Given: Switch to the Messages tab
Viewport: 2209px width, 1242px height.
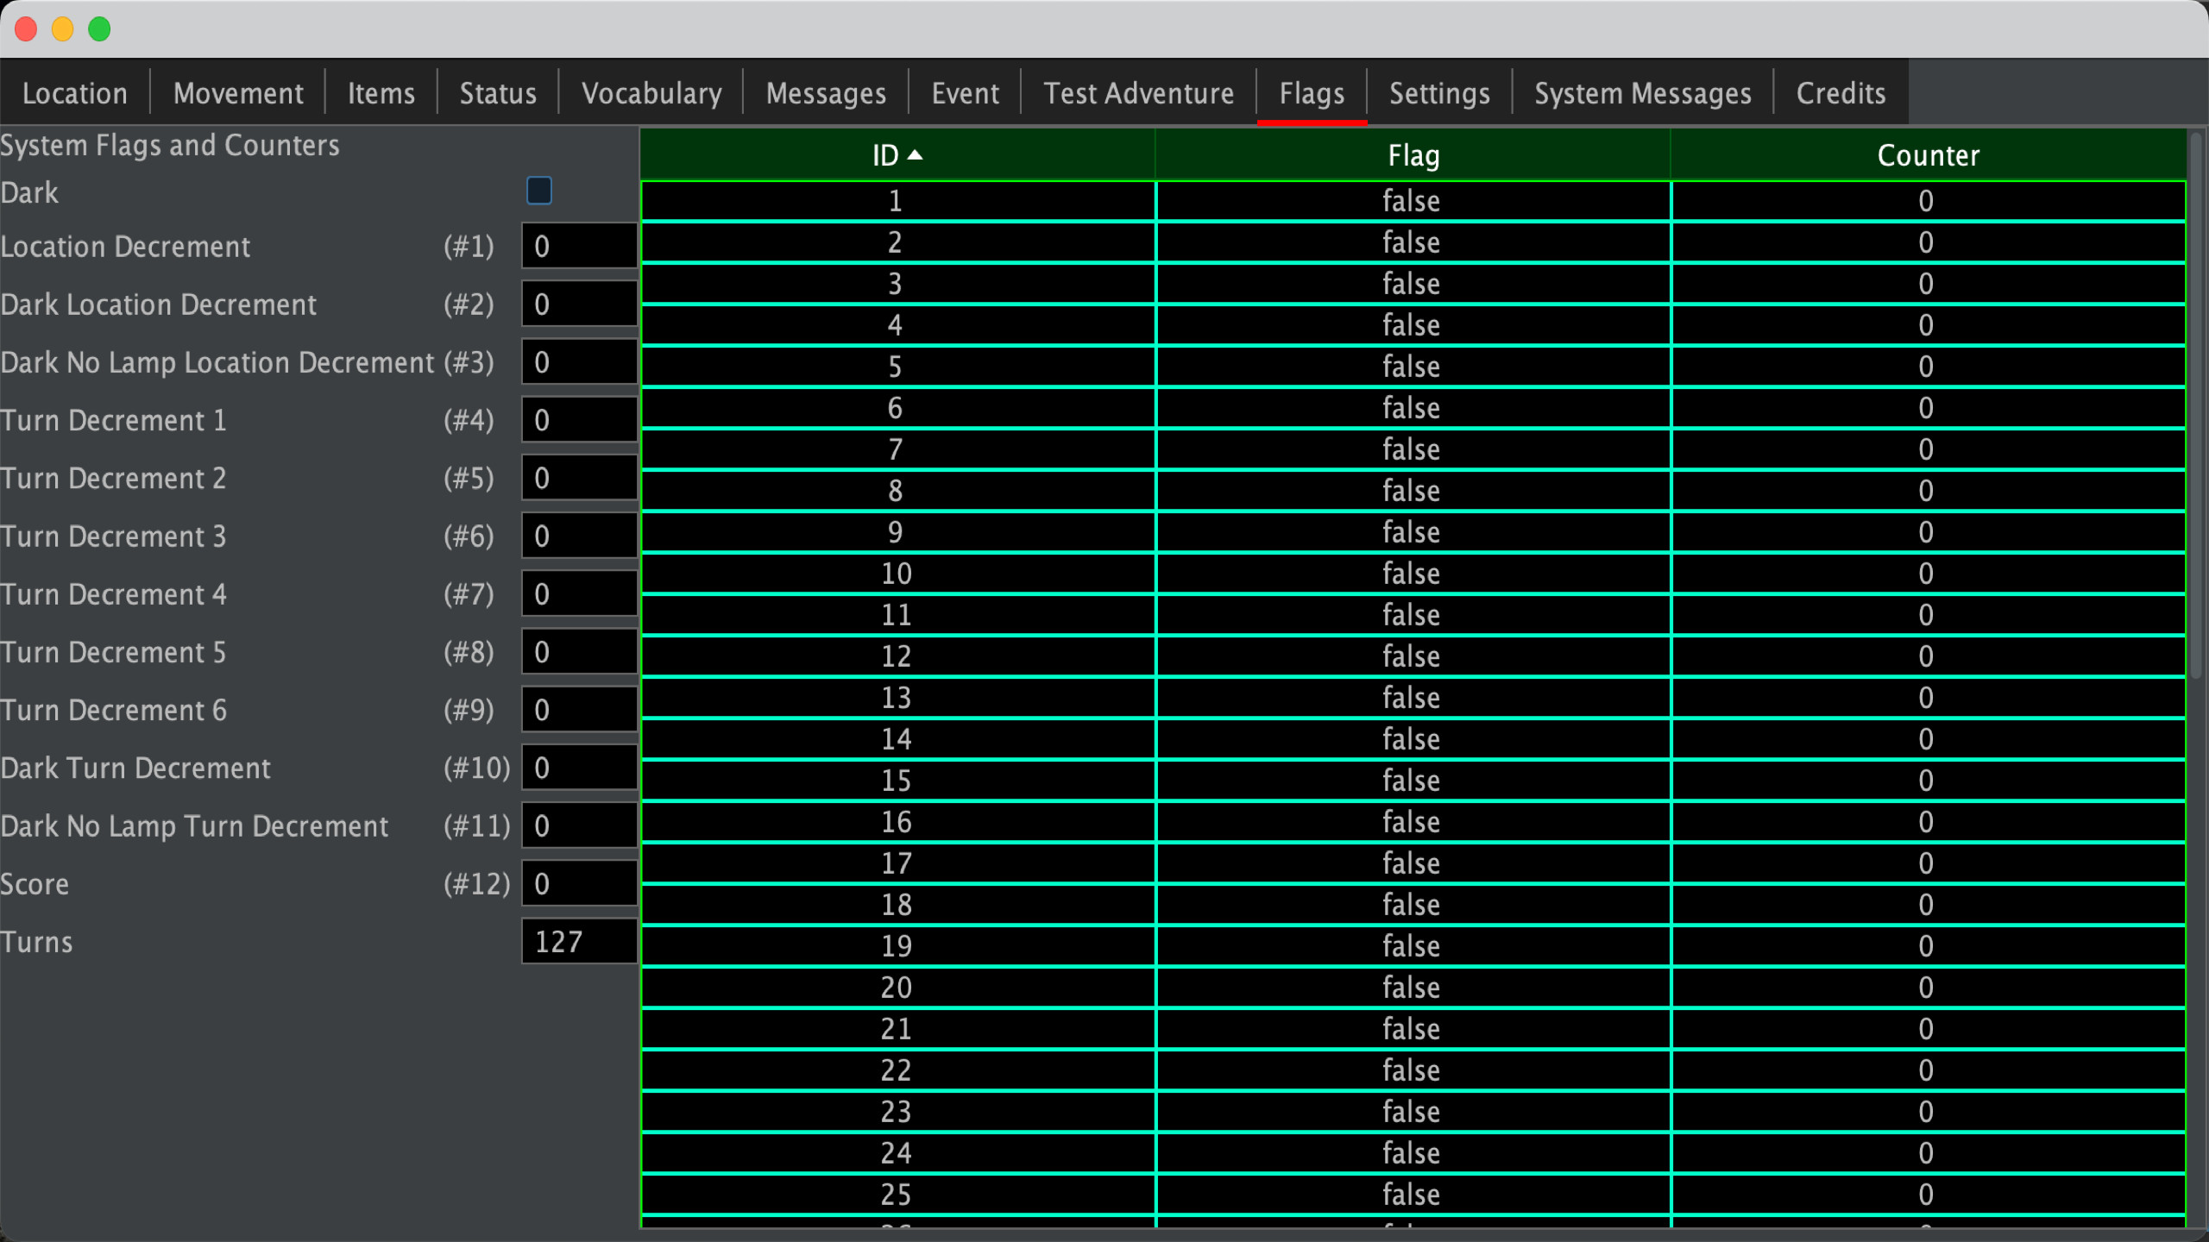Looking at the screenshot, I should tap(824, 92).
